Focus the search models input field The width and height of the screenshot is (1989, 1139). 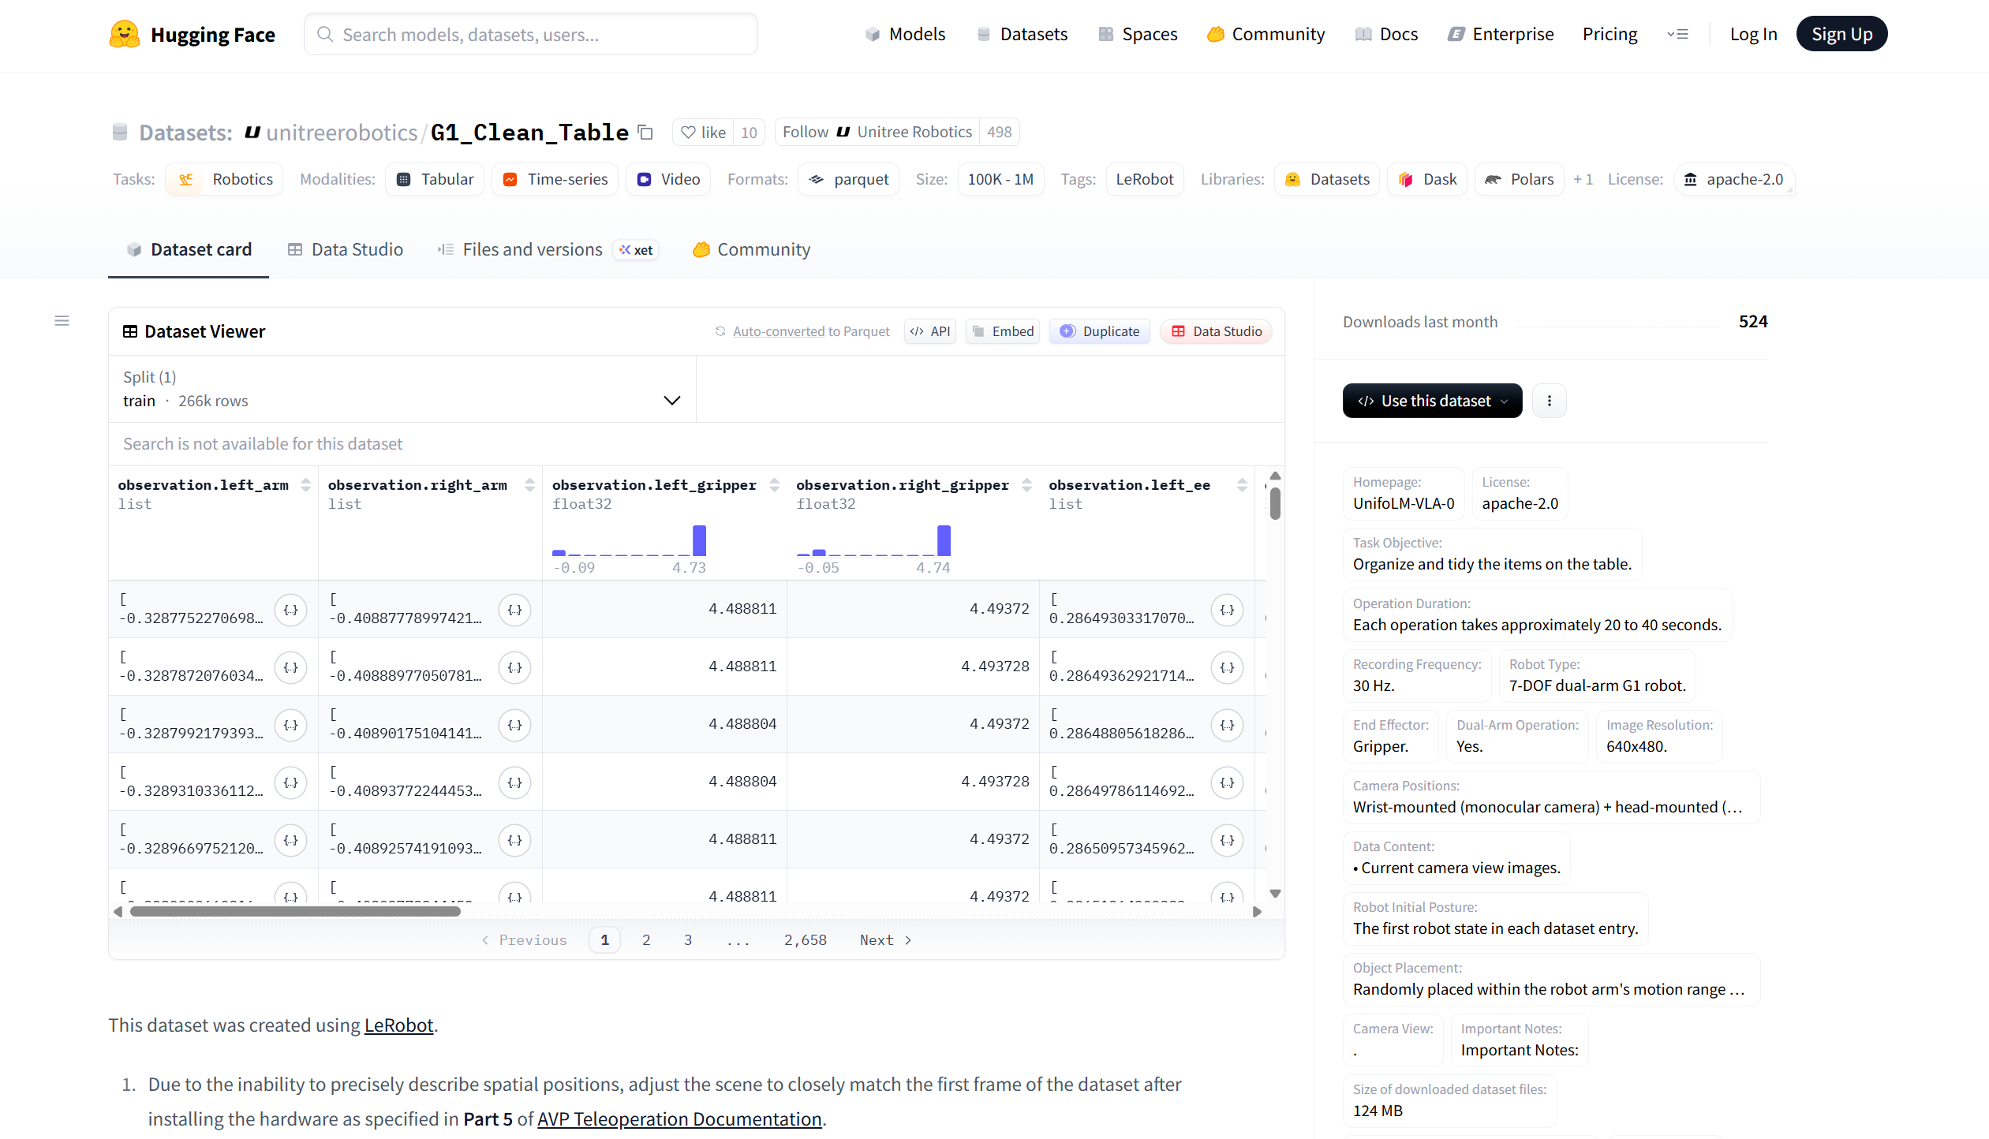point(530,35)
